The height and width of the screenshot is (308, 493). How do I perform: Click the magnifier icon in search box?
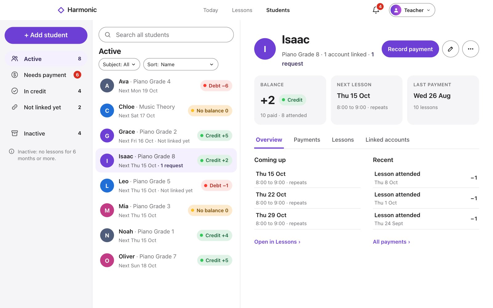pos(108,35)
